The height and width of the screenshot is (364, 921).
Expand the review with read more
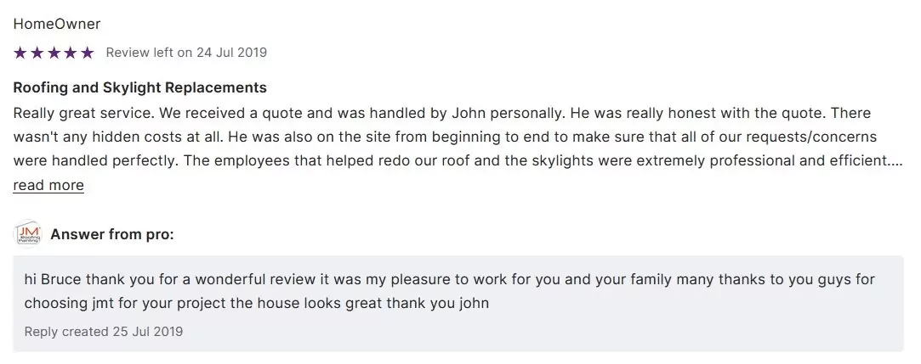click(48, 185)
